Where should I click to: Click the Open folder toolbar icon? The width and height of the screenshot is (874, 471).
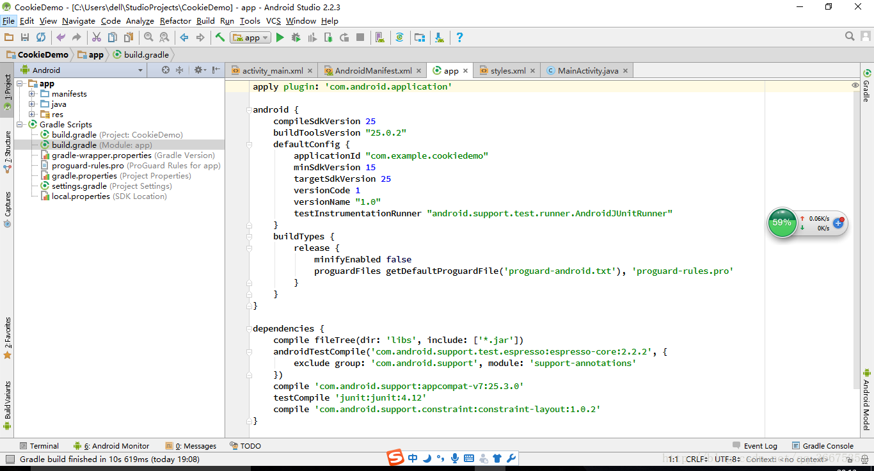click(9, 38)
